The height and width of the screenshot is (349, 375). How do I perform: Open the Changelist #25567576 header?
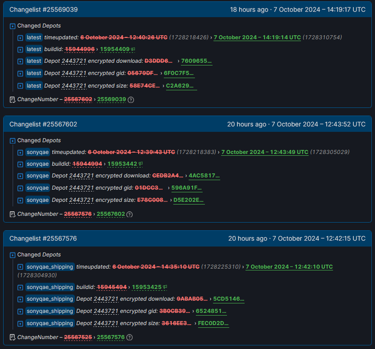click(x=43, y=239)
